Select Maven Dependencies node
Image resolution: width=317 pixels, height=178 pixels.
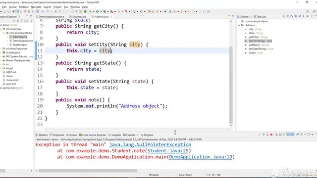[18, 60]
